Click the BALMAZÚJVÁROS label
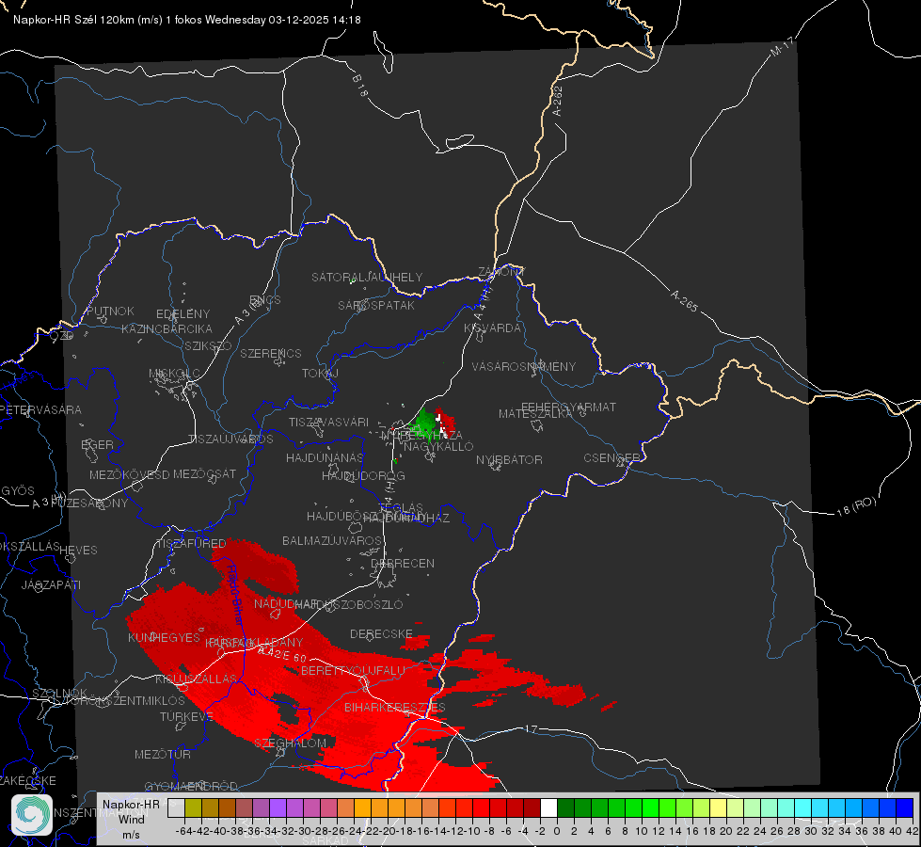Screen dimensions: 921x847 click(x=332, y=540)
